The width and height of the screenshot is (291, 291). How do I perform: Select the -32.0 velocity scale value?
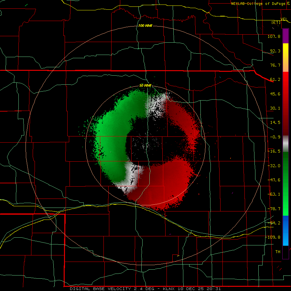(274, 166)
